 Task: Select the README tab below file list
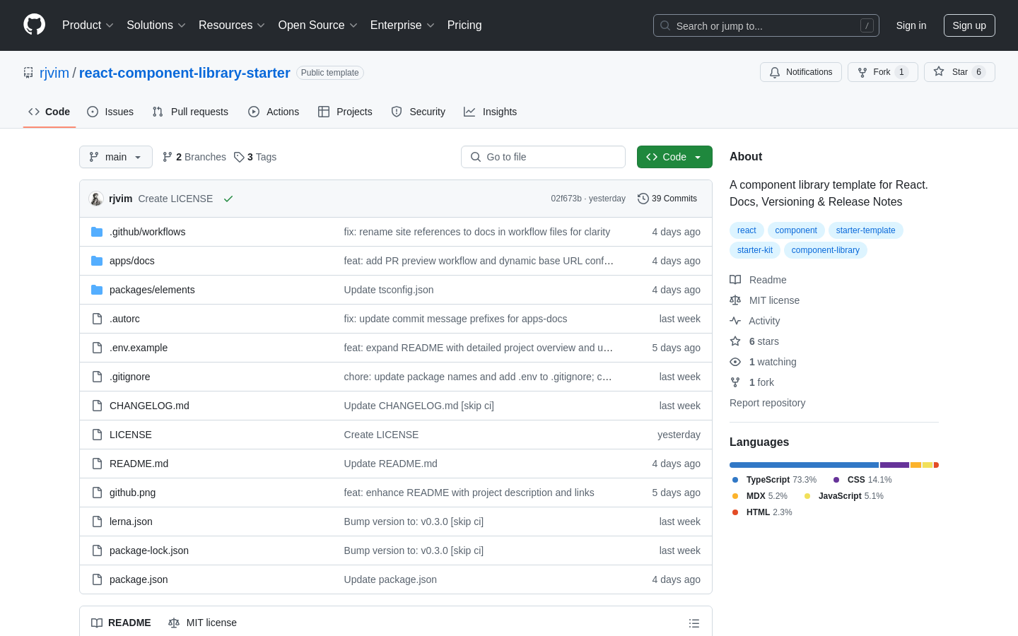pyautogui.click(x=121, y=623)
